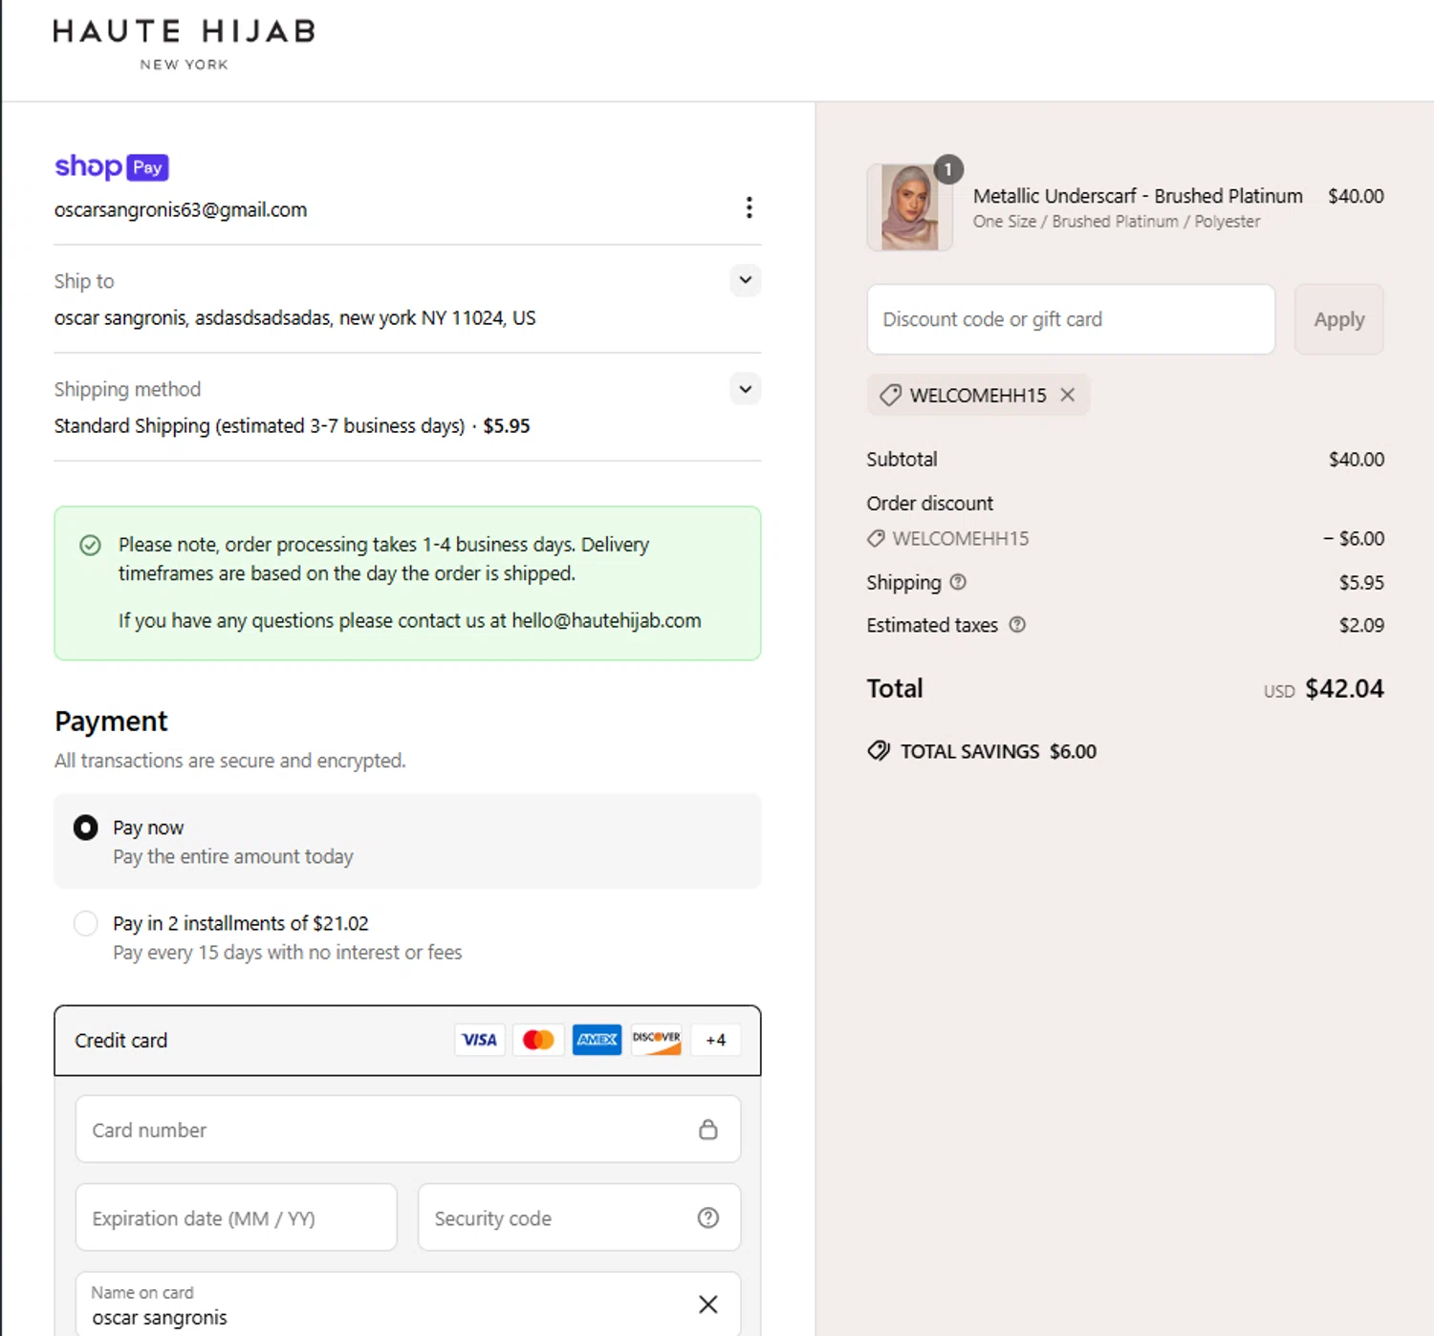The image size is (1434, 1336).
Task: Click the Haute Hijab New York logo
Action: pos(184,44)
